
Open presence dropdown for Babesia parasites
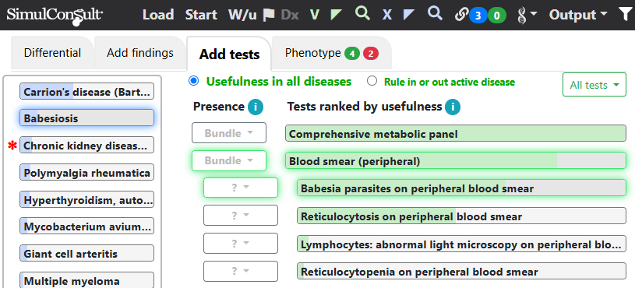point(241,188)
